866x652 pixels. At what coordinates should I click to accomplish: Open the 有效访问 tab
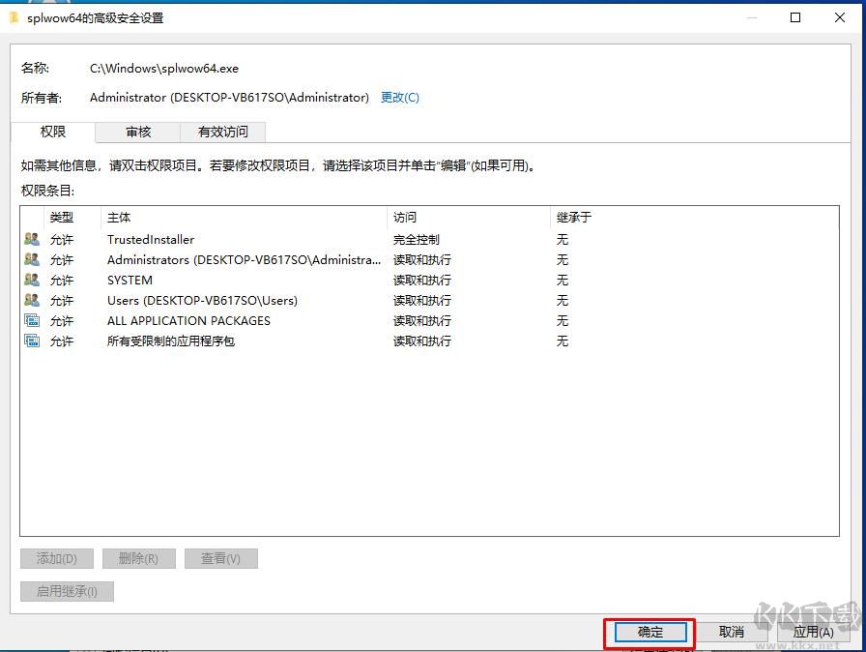[x=222, y=132]
